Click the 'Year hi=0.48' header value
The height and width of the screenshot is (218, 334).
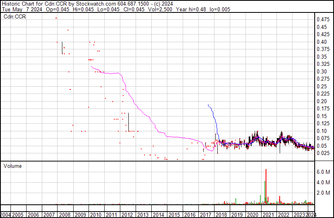click(x=191, y=9)
